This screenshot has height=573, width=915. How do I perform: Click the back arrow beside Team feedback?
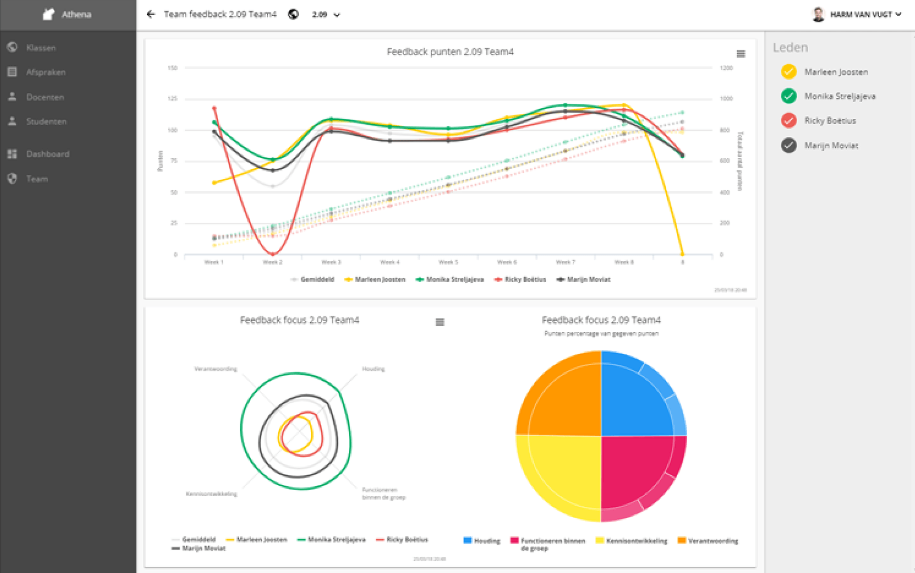tap(151, 14)
